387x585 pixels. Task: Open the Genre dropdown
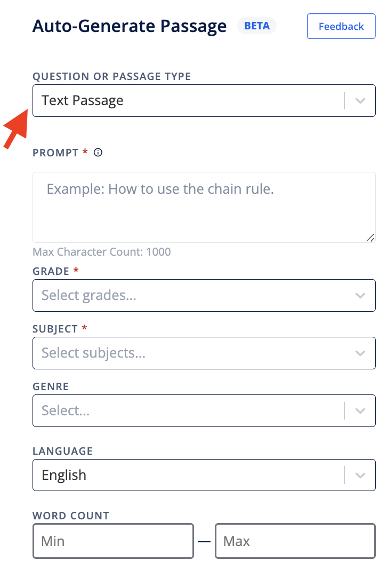coord(204,410)
